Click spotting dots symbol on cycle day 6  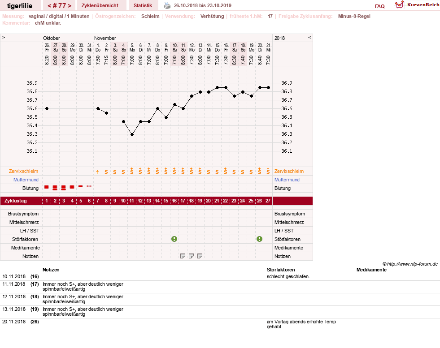[x=89, y=186]
